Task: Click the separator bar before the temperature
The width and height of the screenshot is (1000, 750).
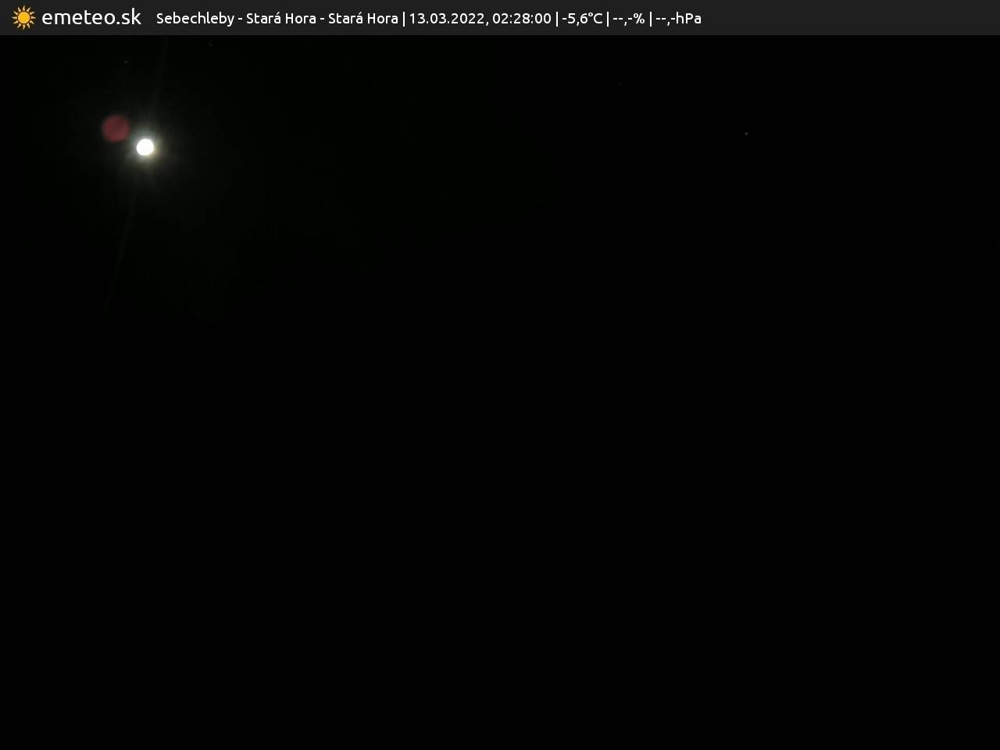Action: point(557,18)
